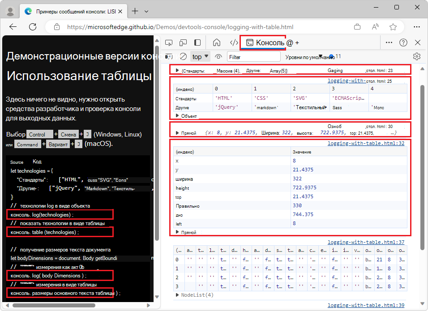Clear the console using the clear icon
Viewport: 428px width, 311px height.
(183, 56)
